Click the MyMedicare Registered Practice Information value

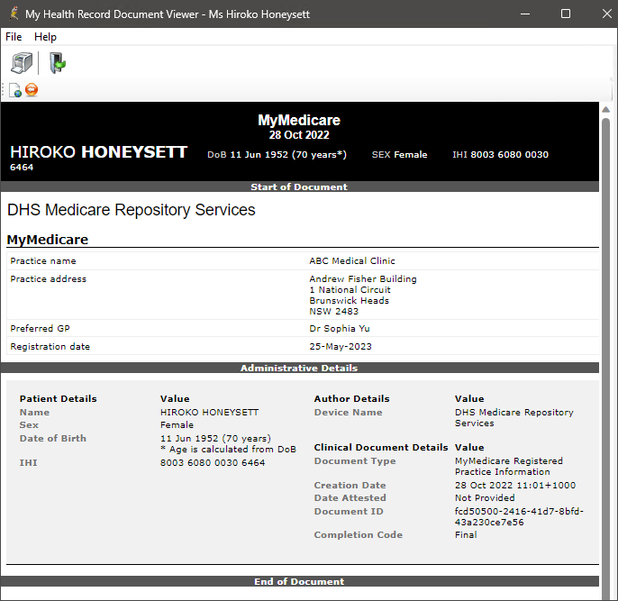coord(509,466)
